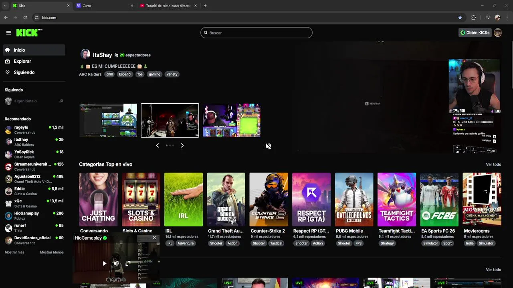Open the Just Chatting category card
The height and width of the screenshot is (288, 513).
(98, 200)
